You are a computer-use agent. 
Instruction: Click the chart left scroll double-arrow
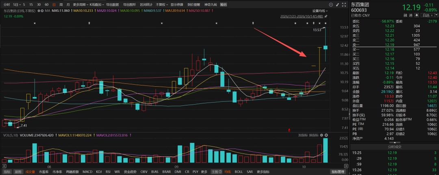[x=4, y=166]
